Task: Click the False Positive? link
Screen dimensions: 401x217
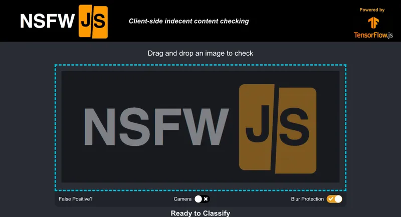Action: (76, 199)
